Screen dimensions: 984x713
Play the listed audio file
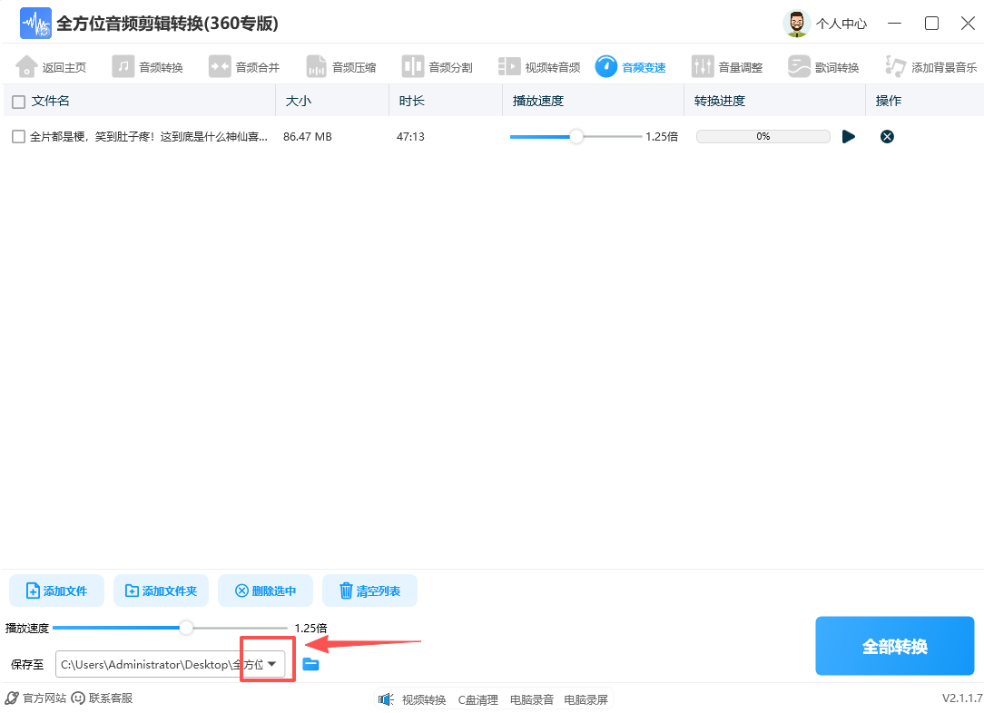[848, 136]
